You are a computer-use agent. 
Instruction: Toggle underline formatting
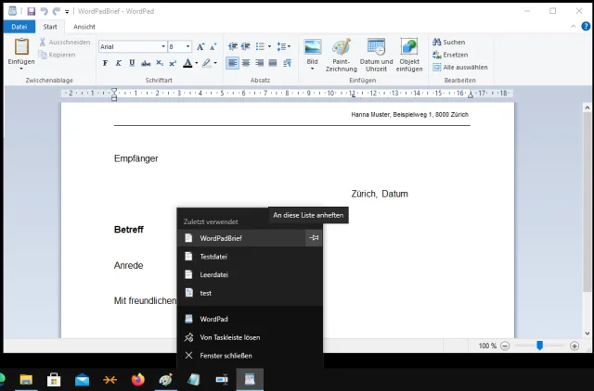[x=132, y=63]
